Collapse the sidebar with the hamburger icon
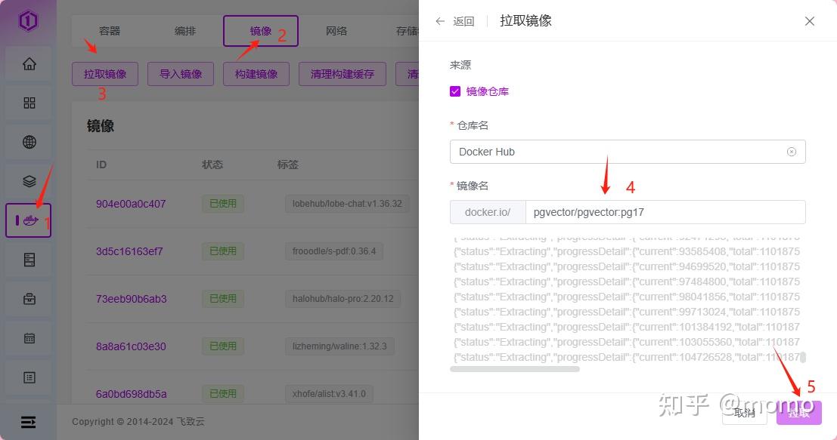Image resolution: width=837 pixels, height=440 pixels. point(28,422)
